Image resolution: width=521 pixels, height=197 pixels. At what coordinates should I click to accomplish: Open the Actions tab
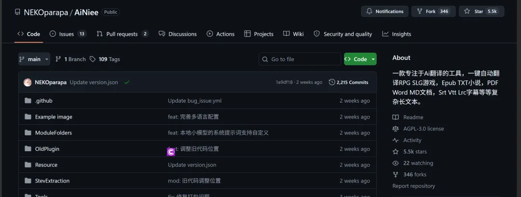[220, 34]
